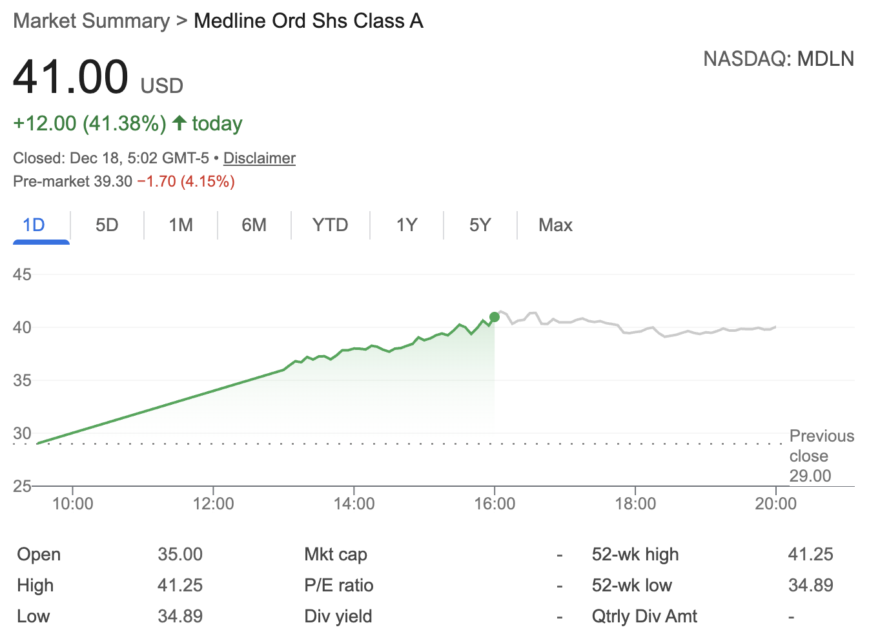Click the current price dot on the chart

pos(494,317)
